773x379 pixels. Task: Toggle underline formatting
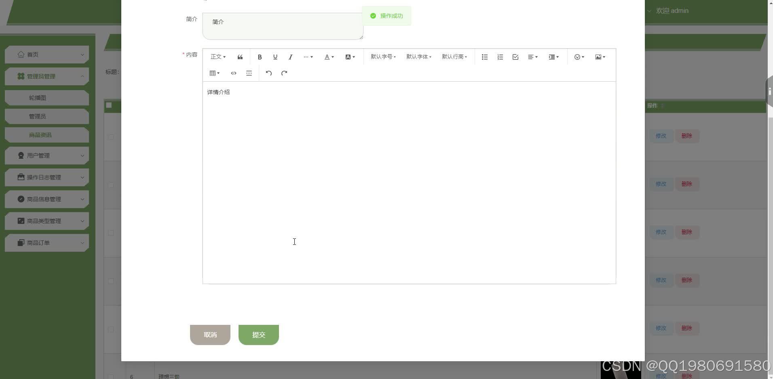[275, 57]
